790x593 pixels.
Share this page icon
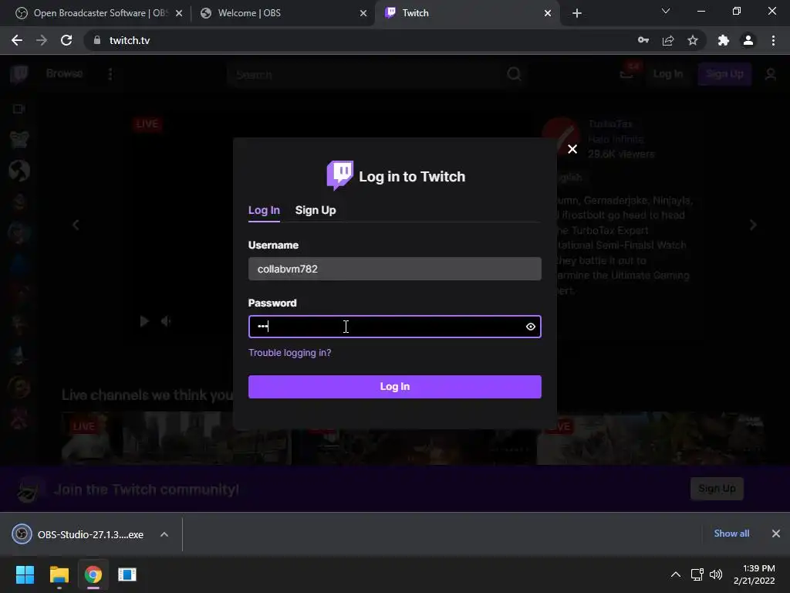click(x=668, y=40)
